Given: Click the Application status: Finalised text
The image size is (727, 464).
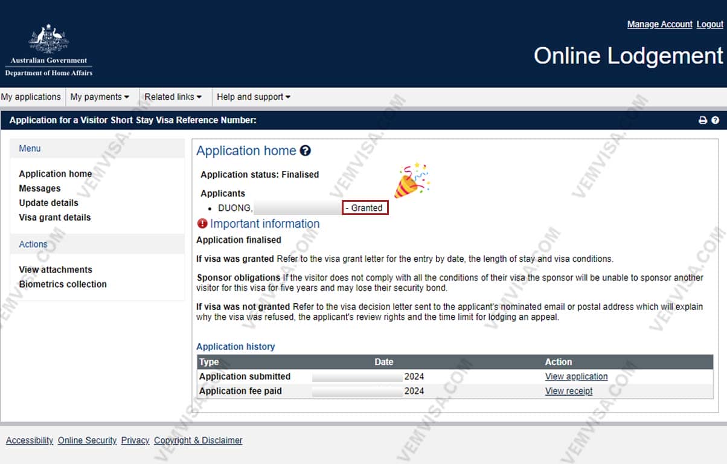Looking at the screenshot, I should click(260, 175).
